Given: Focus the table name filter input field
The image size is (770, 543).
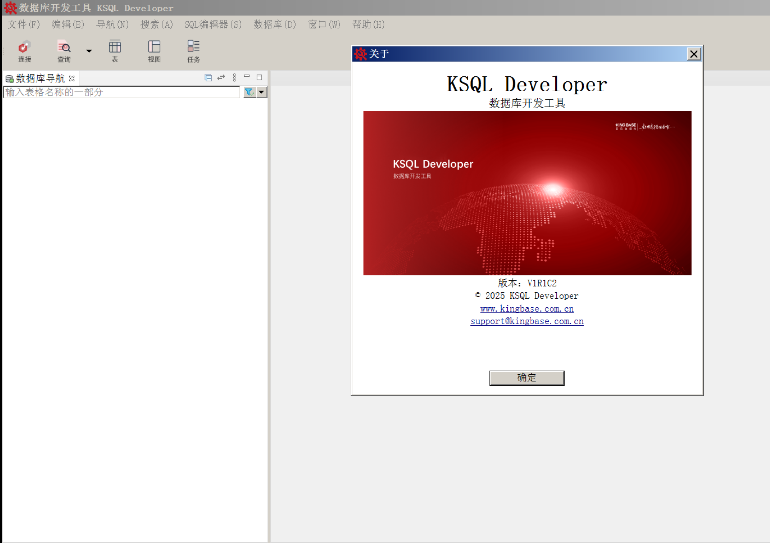Looking at the screenshot, I should [121, 92].
